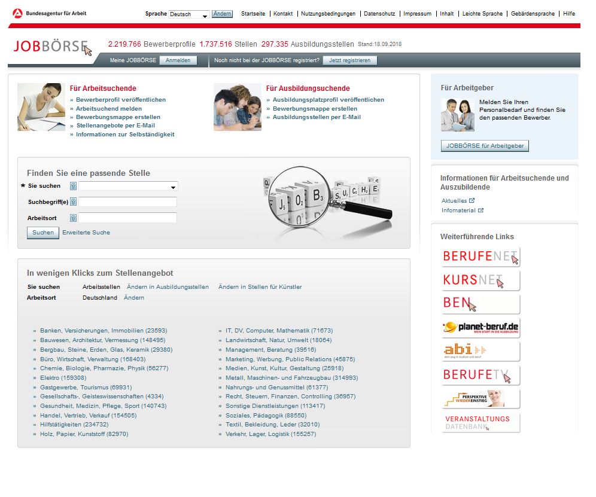Open Büro, Wirtschaft, Verwaltung category
The width and height of the screenshot is (596, 497).
[93, 359]
